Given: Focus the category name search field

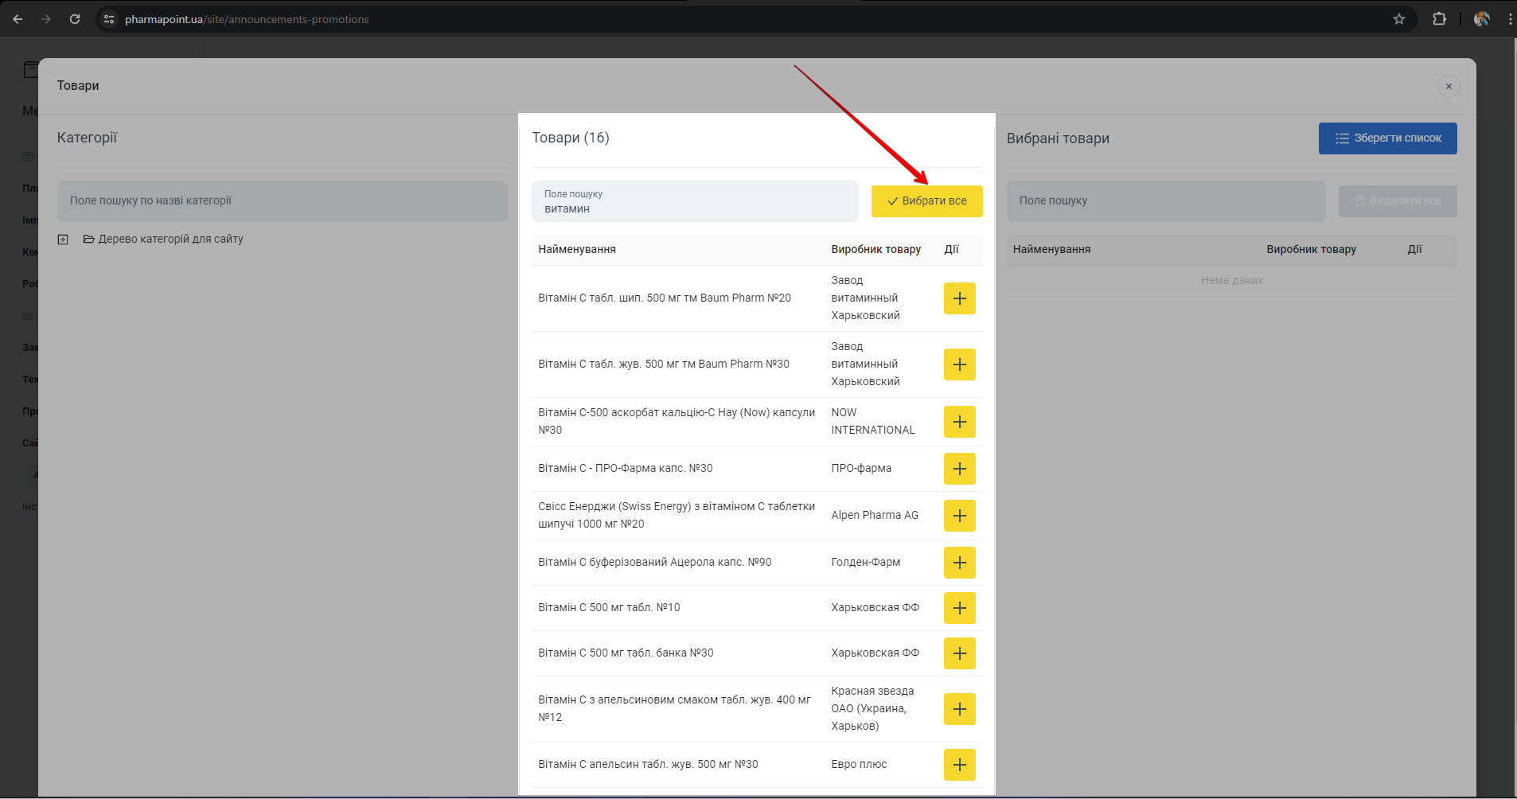Looking at the screenshot, I should tap(282, 201).
